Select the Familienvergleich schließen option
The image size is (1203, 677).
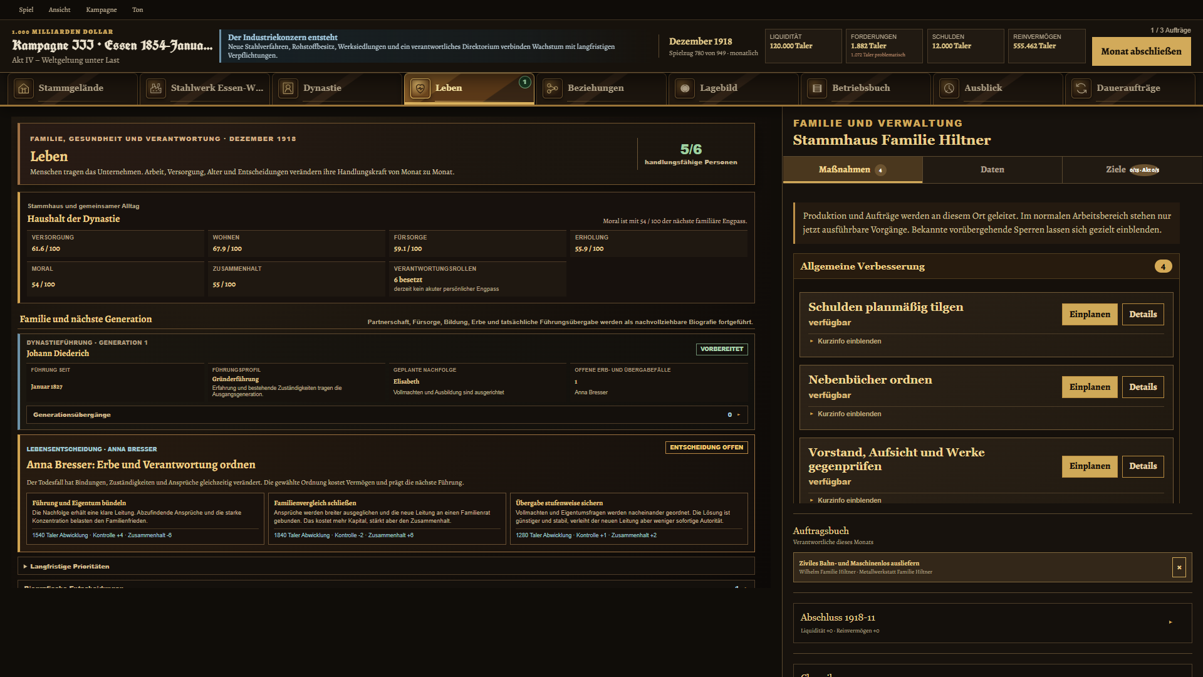tap(387, 519)
